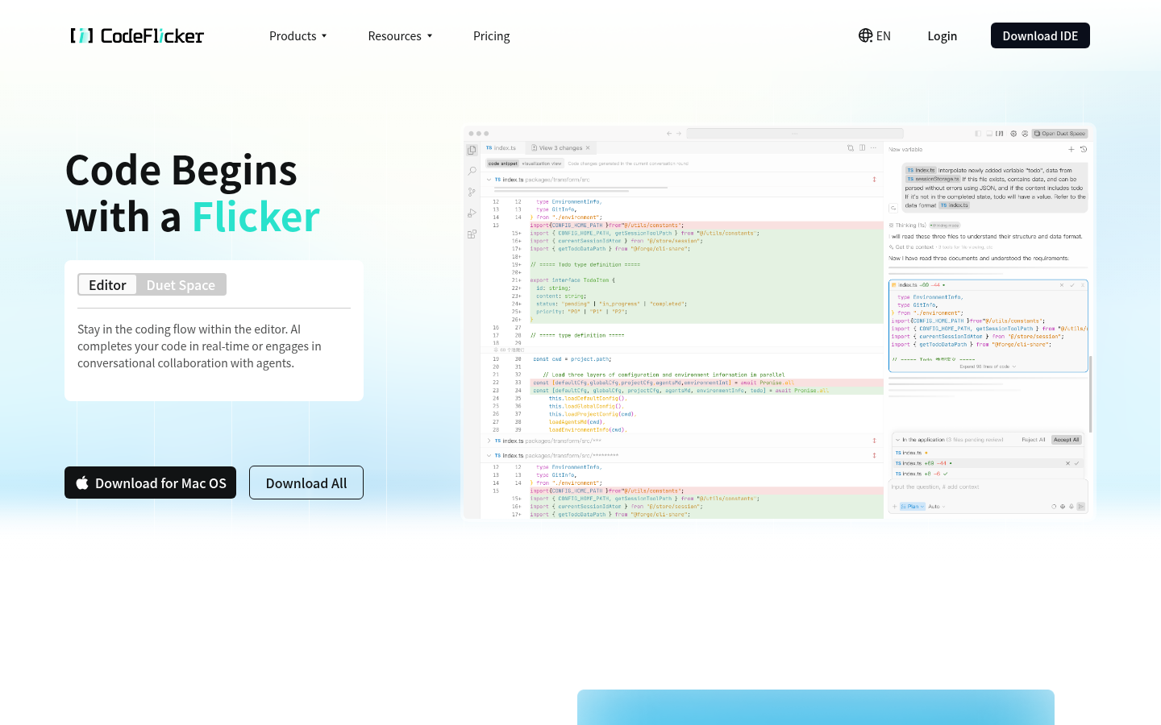This screenshot has height=725, width=1161.
Task: Switch to visualization view toggle
Action: (542, 164)
